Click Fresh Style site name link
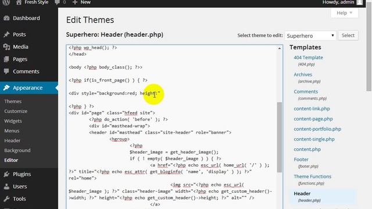This screenshot has width=372, height=209. click(x=36, y=2)
